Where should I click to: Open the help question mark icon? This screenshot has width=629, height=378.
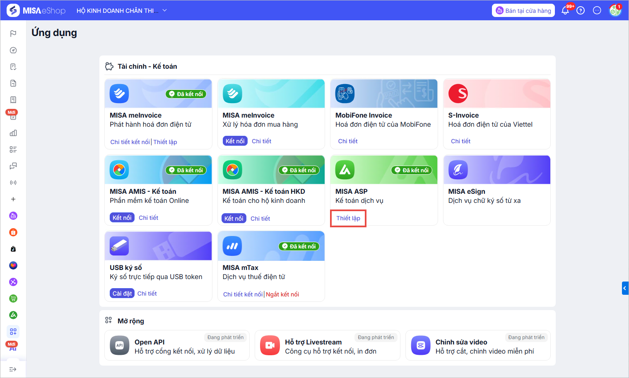581,10
